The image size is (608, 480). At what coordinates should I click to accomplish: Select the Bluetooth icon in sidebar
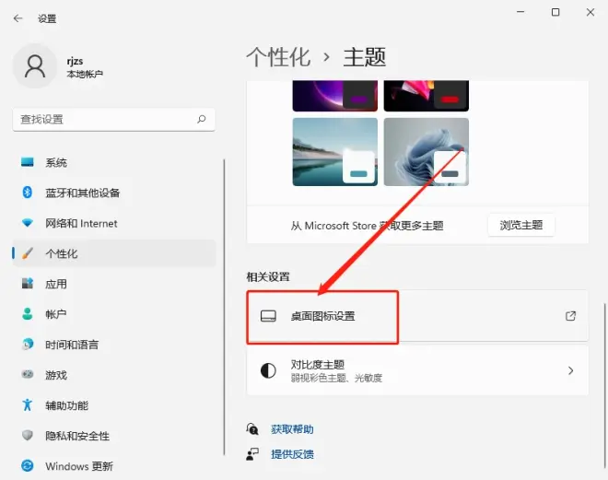pyautogui.click(x=27, y=193)
